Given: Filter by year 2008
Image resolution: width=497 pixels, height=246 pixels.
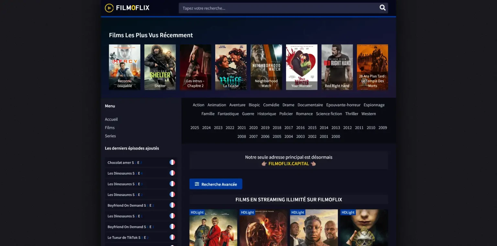Looking at the screenshot, I should tap(242, 137).
